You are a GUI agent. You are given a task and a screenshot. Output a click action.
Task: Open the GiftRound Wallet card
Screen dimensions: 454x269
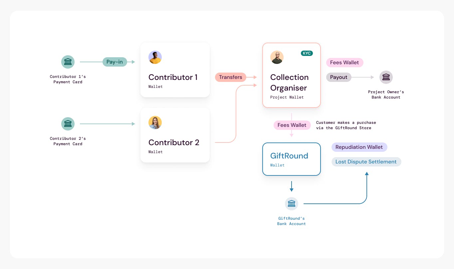coord(292,159)
